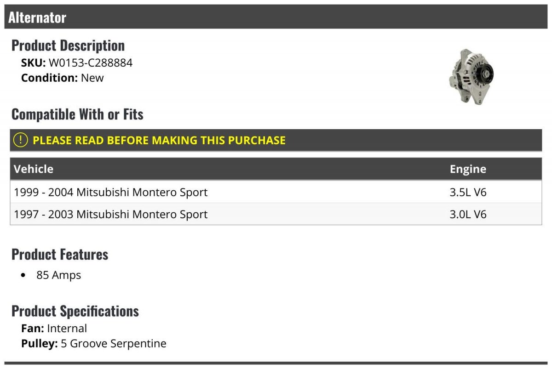The height and width of the screenshot is (369, 552).
Task: Click the Pulley: 5 Groove Serpentine specification
Action: [94, 343]
